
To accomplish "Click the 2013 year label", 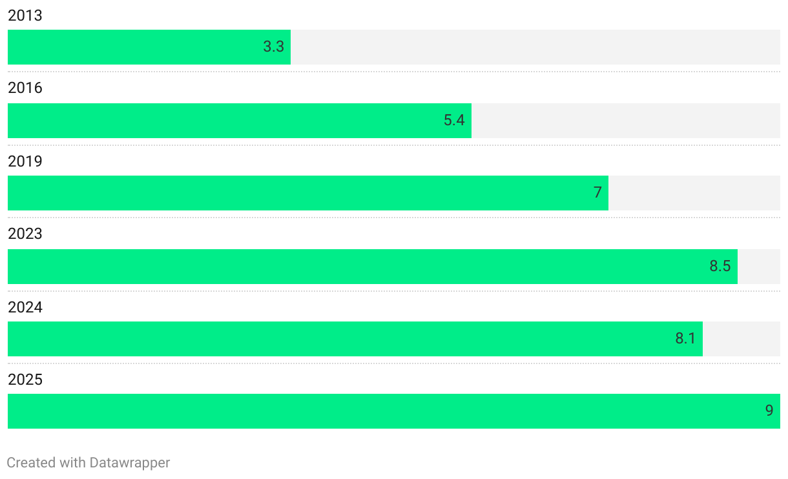I will [x=25, y=15].
